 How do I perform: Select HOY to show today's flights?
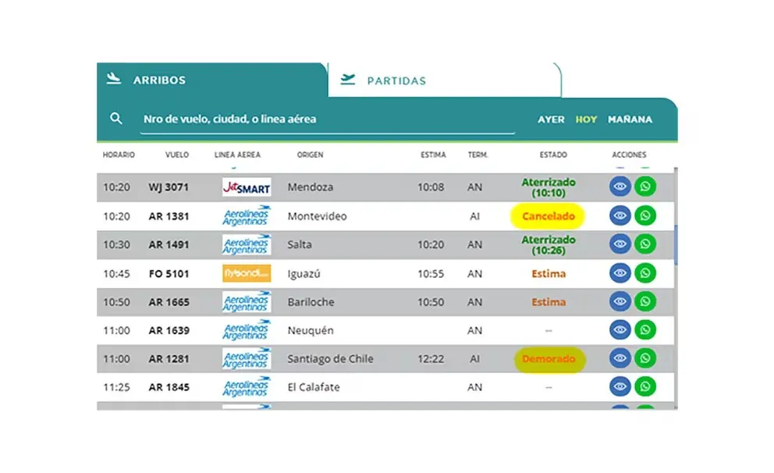pyautogui.click(x=586, y=119)
